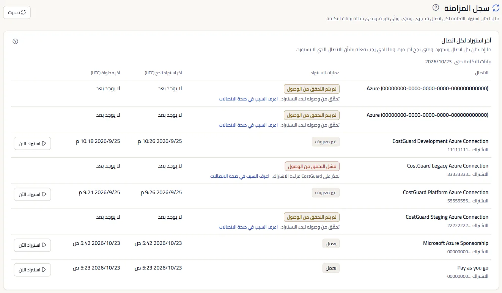Screen dimensions: 502x293
Task: Click subscription ID 55555555 under Platform connection
Action: click(x=467, y=201)
